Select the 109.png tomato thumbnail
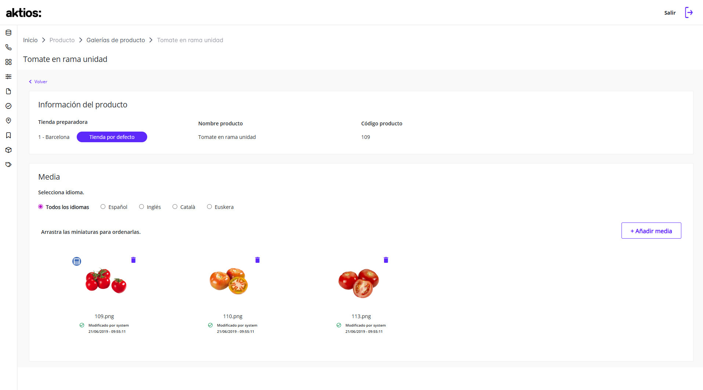 (x=106, y=281)
